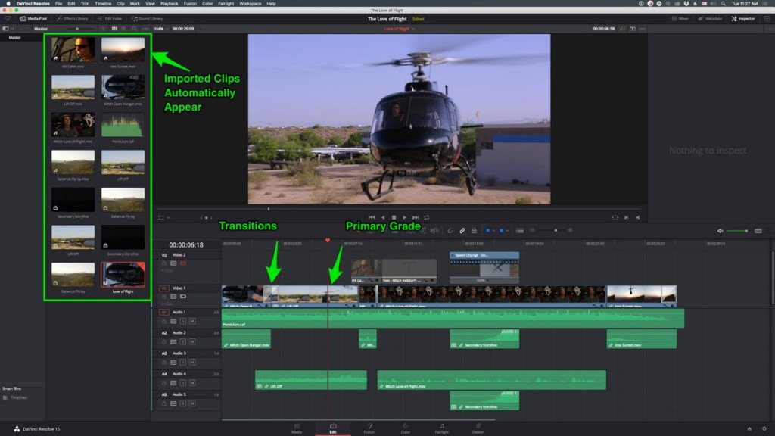This screenshot has width=775, height=436.
Task: Mute the Audio 2 track
Action: 192,342
